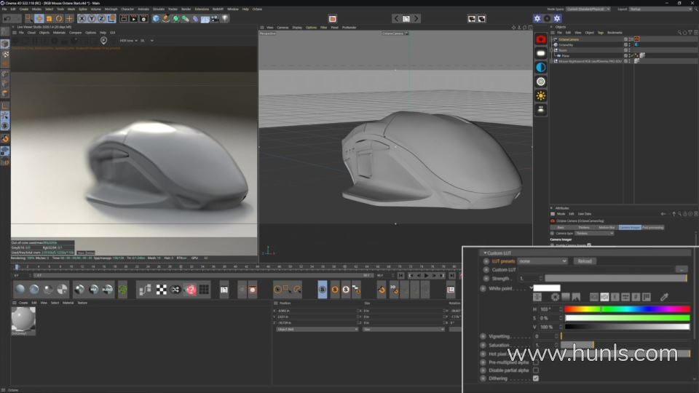Select the Move tool in top toolbar
The image size is (699, 393).
pyautogui.click(x=39, y=18)
